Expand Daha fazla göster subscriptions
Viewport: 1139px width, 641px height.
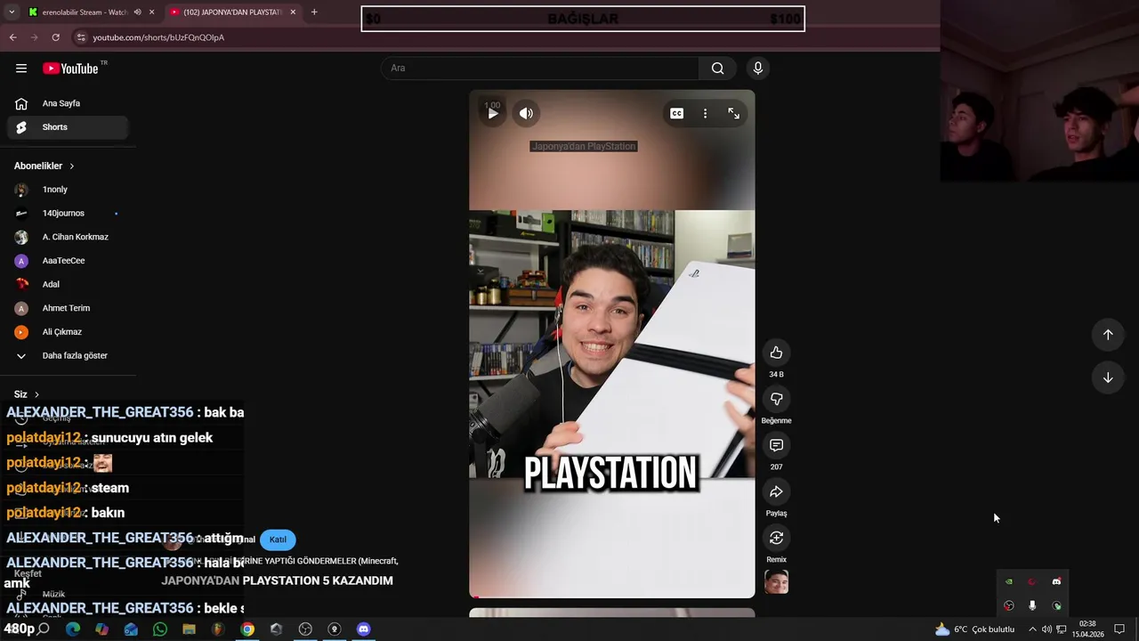67,356
